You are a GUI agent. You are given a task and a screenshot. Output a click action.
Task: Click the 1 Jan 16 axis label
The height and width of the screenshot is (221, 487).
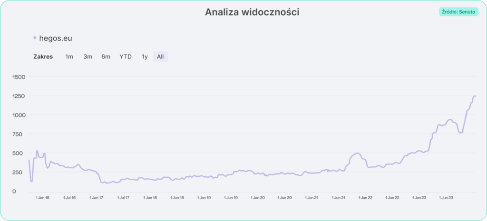pyautogui.click(x=43, y=197)
